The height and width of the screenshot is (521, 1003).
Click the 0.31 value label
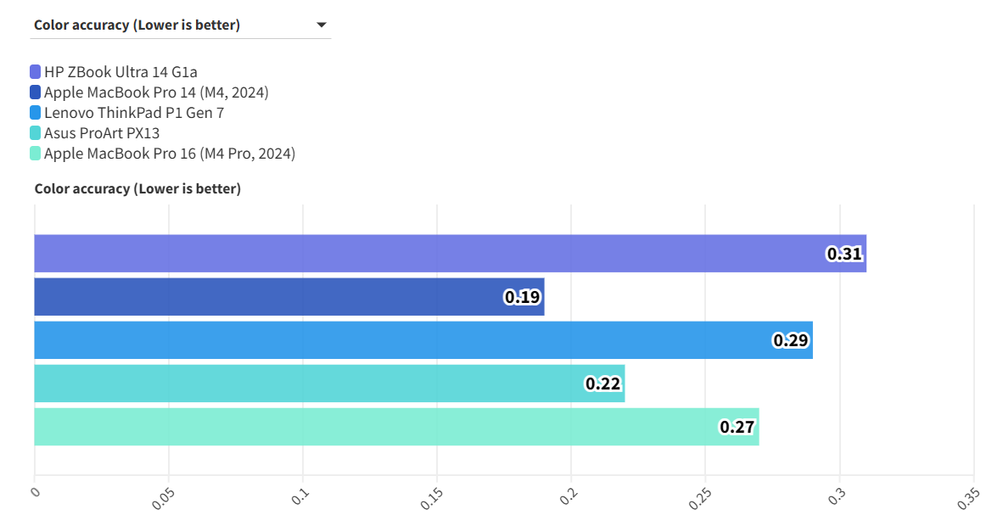[844, 254]
